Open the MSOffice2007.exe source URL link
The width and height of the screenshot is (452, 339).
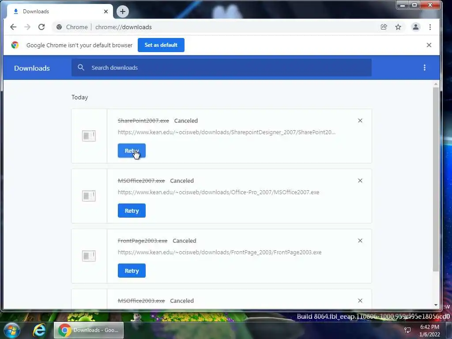[218, 192]
